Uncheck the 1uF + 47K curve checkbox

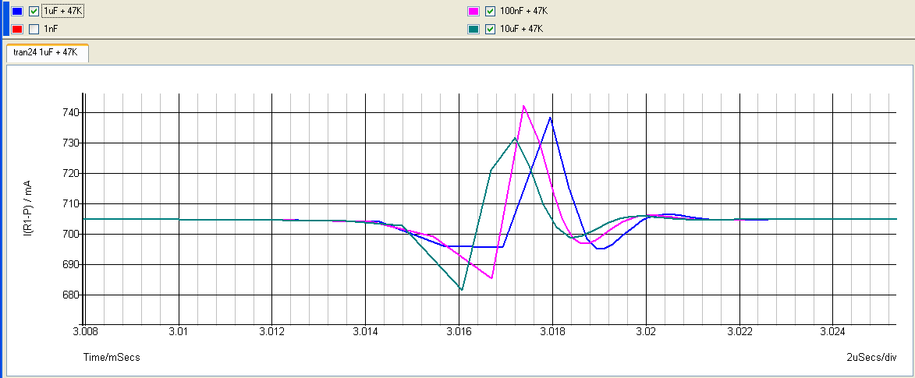34,12
